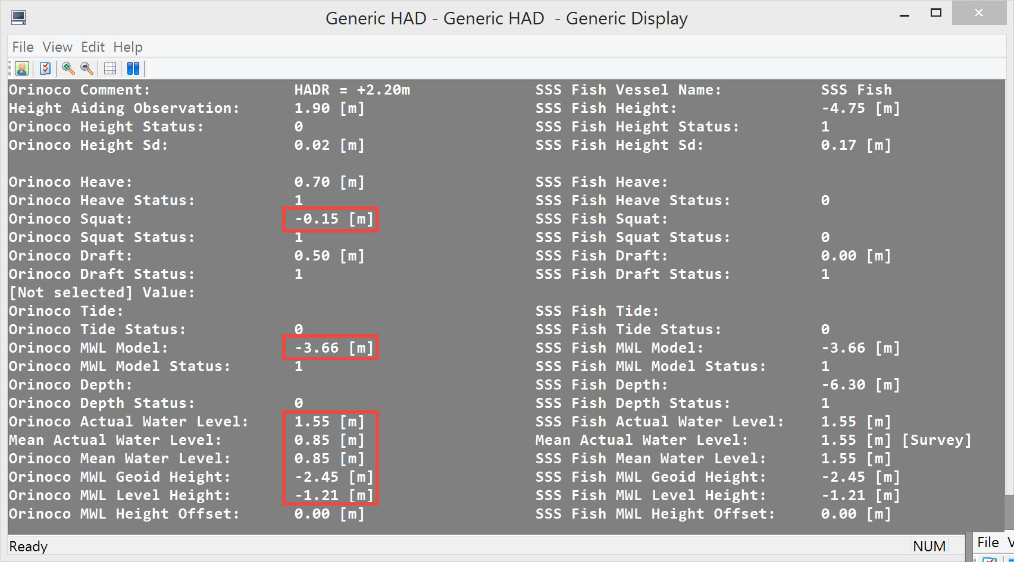Viewport: 1014px width, 562px height.
Task: Click the Ready text in the status bar
Action: tap(29, 546)
